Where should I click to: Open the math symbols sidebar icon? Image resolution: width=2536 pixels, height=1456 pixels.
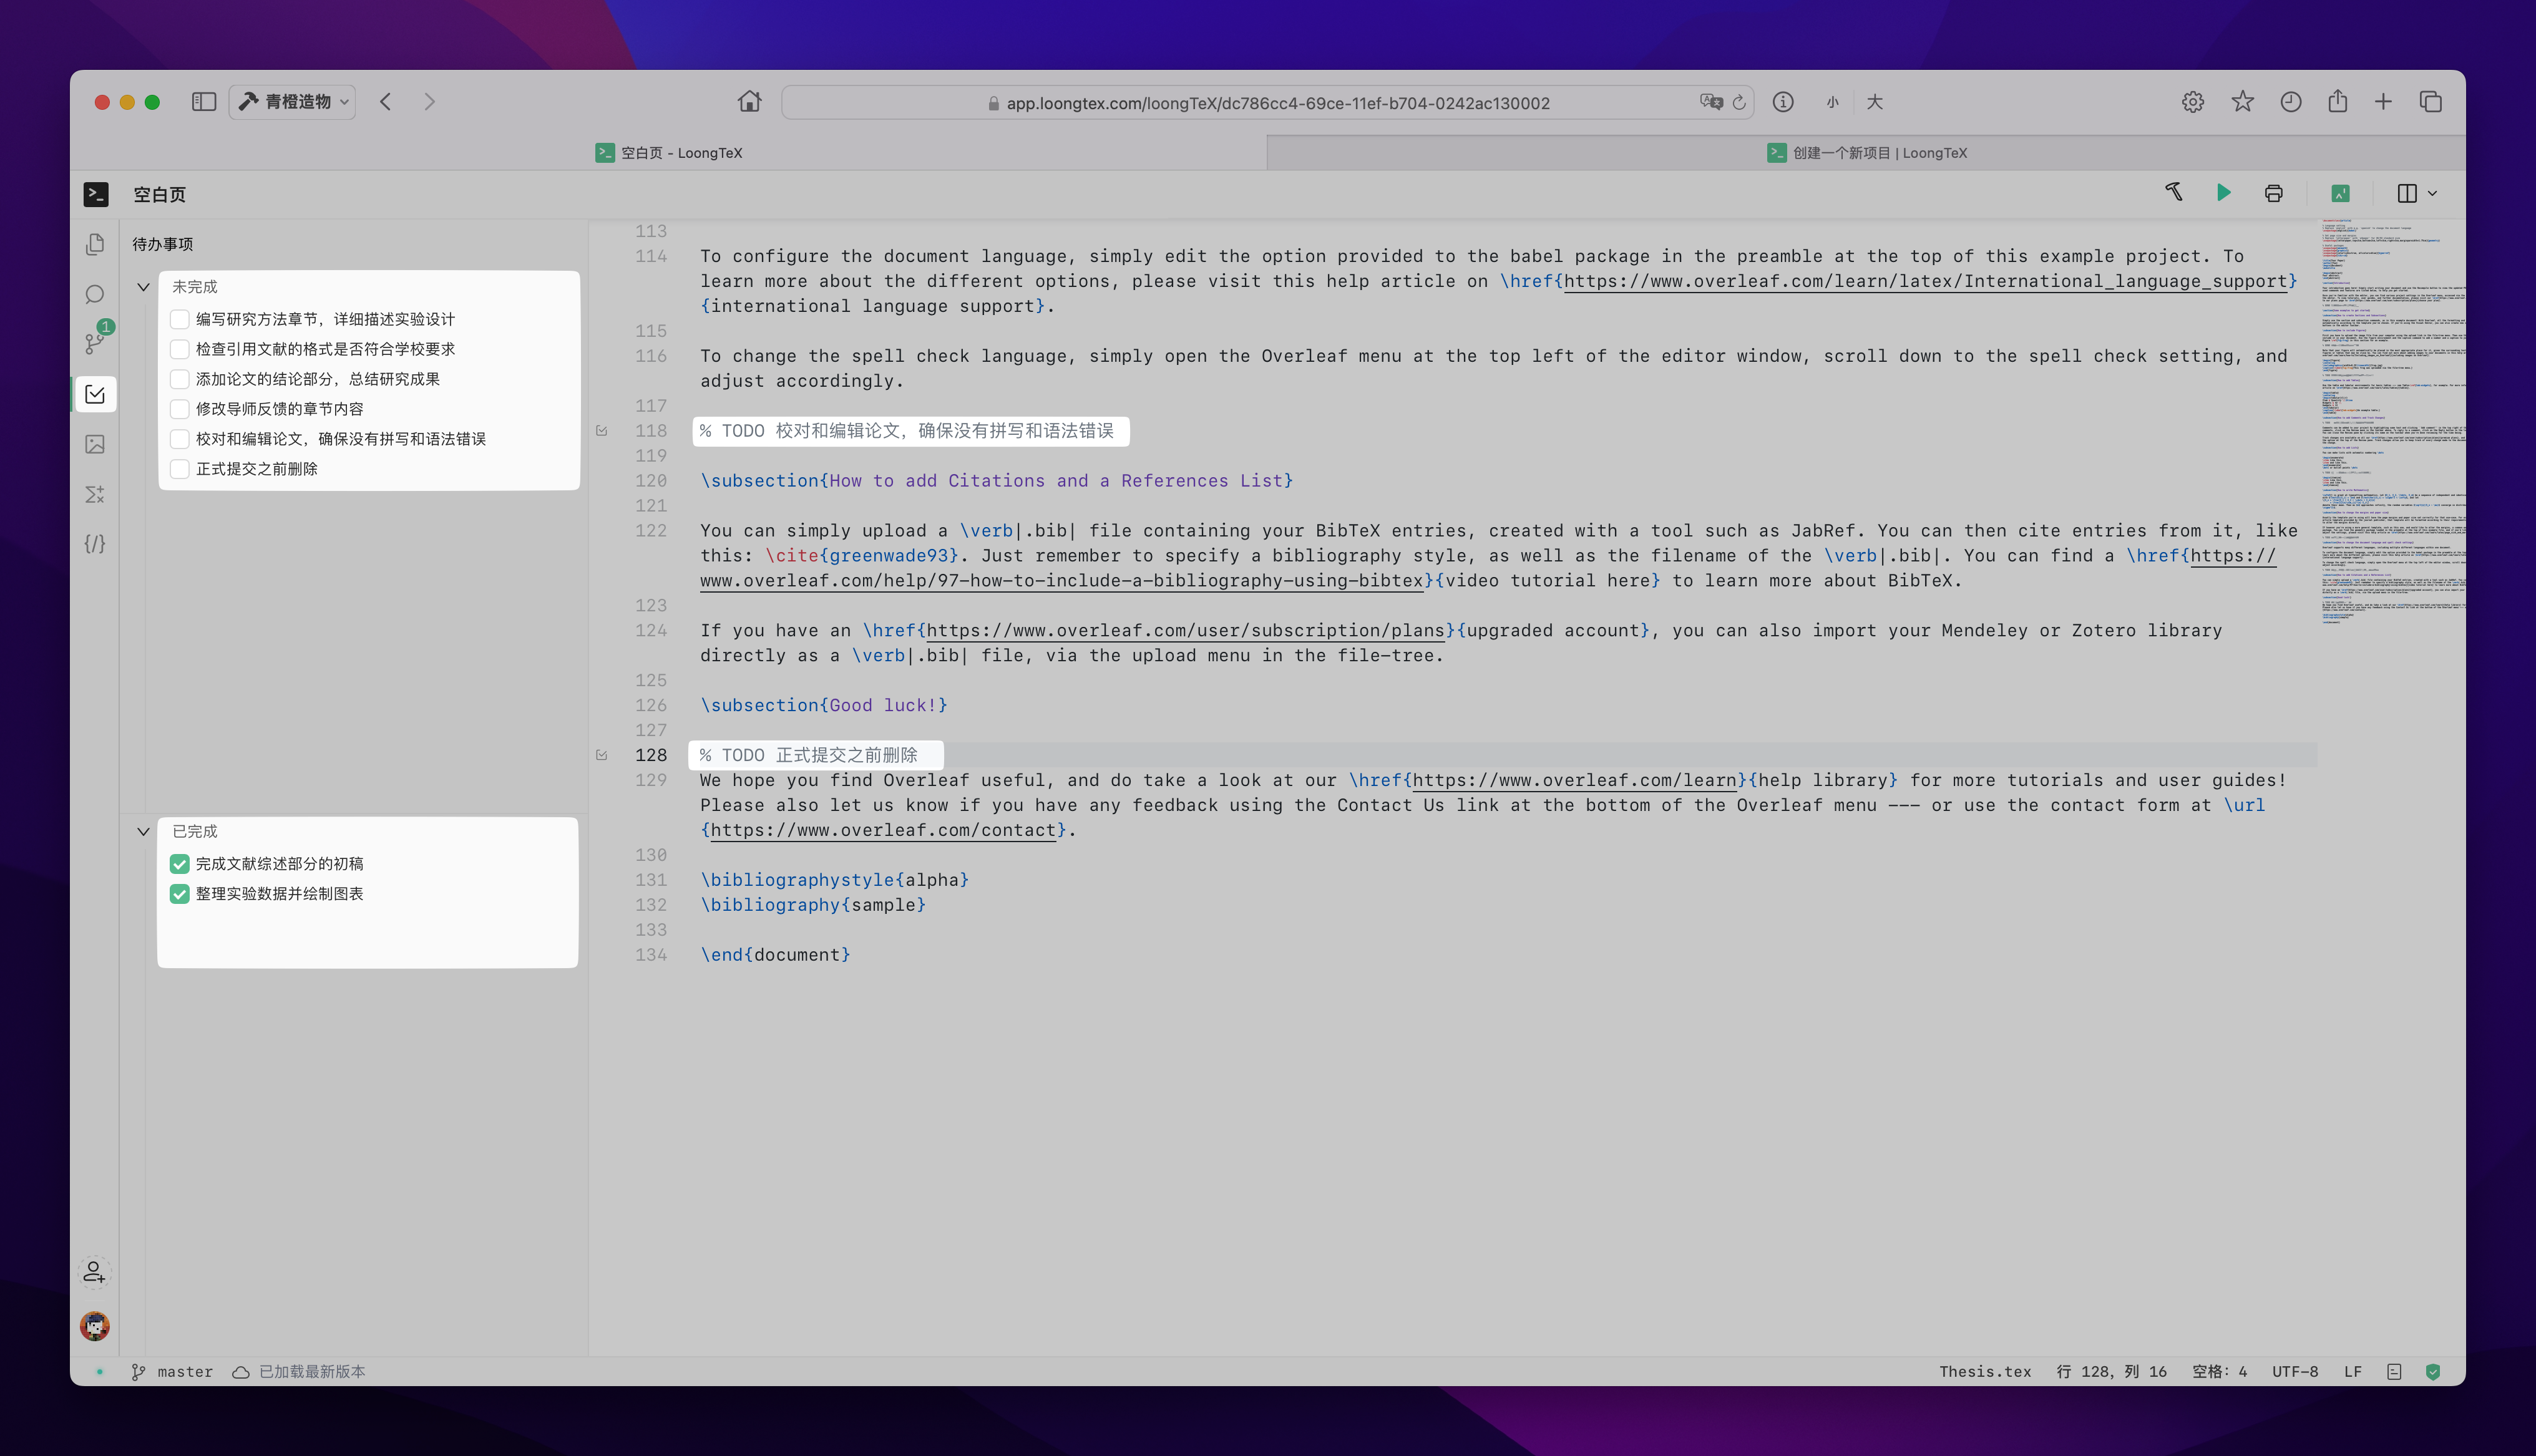[x=95, y=494]
